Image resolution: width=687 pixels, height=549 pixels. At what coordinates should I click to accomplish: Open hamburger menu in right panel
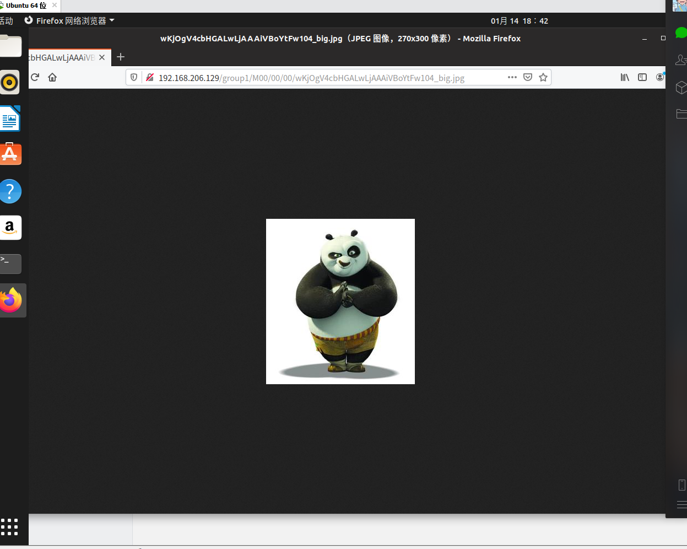[x=682, y=504]
